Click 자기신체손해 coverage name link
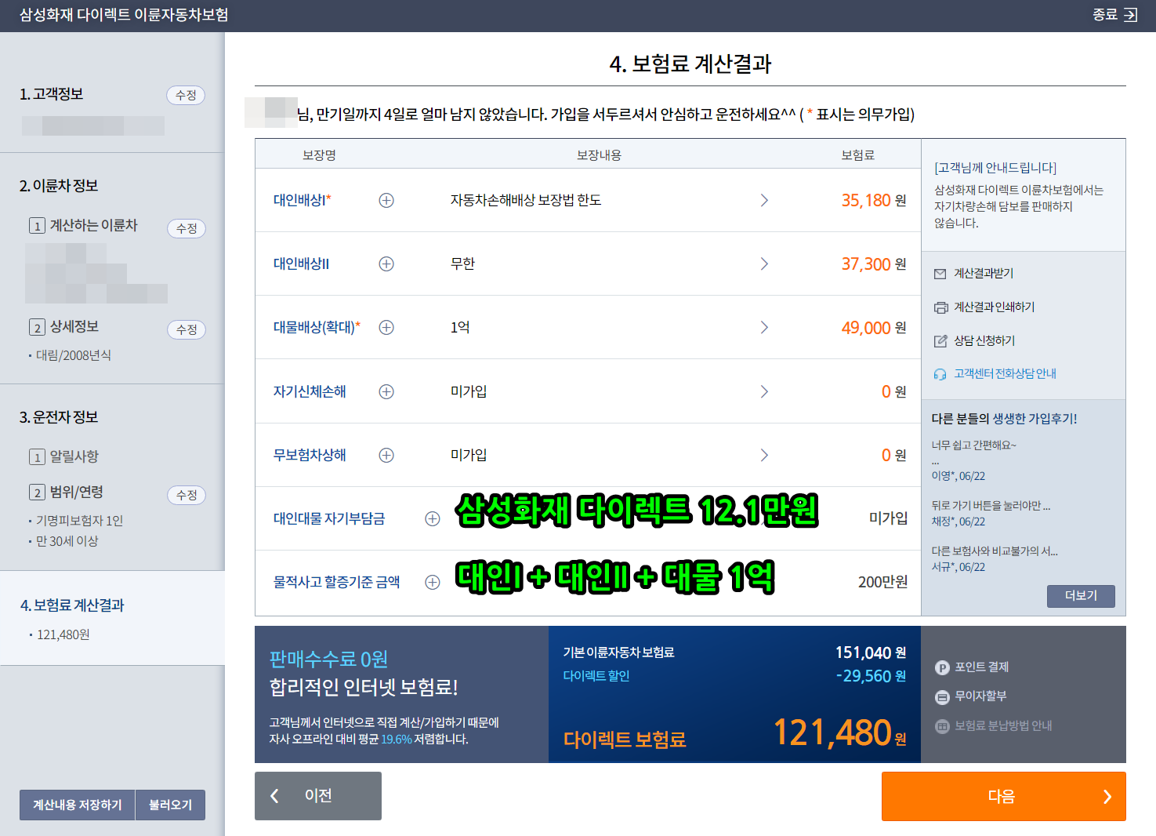 click(x=310, y=391)
